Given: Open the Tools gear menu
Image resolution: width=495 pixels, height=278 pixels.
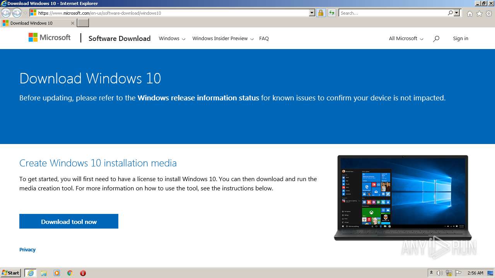Looking at the screenshot, I should coord(488,14).
